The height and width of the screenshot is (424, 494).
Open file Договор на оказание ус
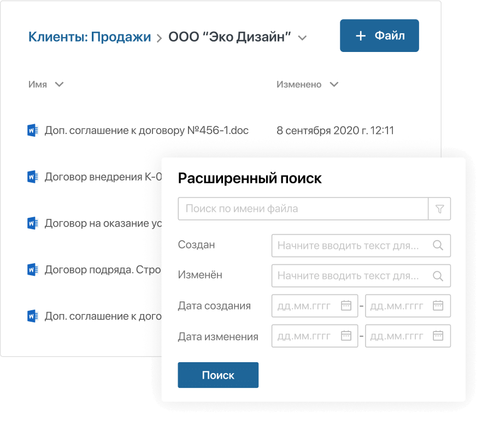pos(103,223)
